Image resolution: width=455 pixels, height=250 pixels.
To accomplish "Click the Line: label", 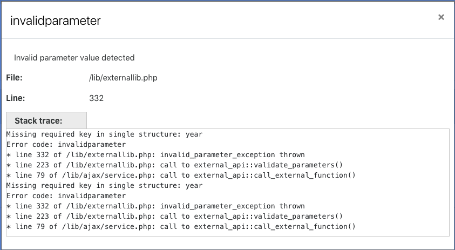I will pos(16,98).
